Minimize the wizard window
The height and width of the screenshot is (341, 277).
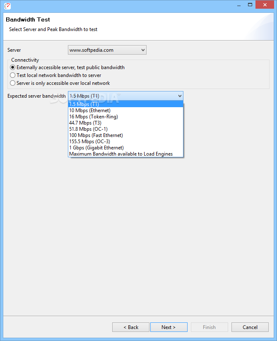(x=239, y=5)
